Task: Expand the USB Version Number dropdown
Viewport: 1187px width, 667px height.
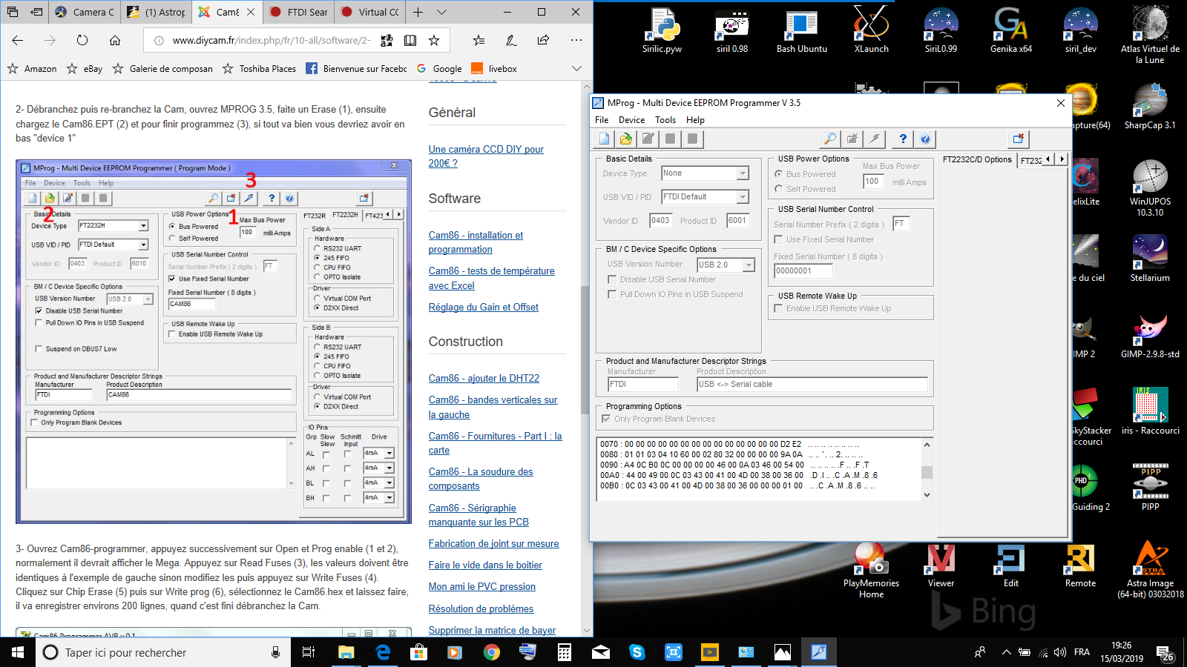Action: (749, 265)
